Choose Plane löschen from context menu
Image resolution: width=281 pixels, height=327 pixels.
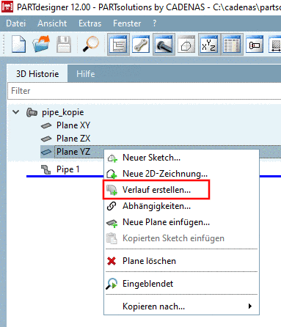(181, 261)
